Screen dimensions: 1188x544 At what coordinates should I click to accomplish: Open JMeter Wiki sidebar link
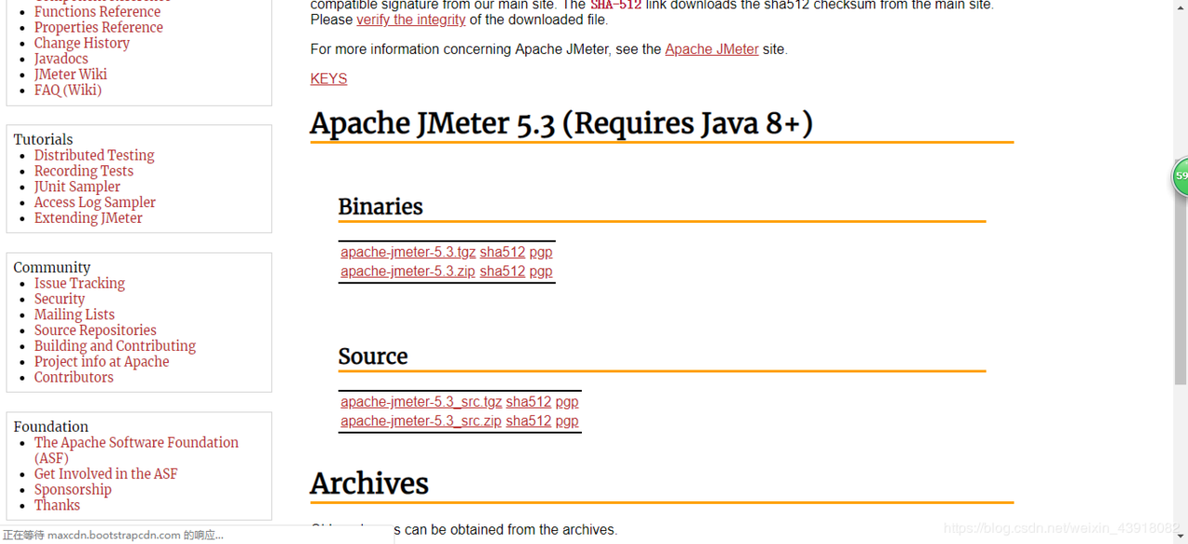point(71,74)
